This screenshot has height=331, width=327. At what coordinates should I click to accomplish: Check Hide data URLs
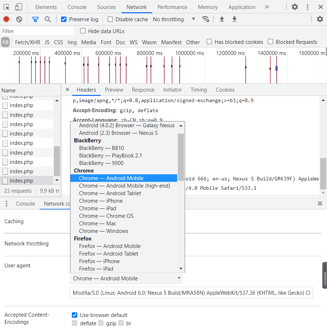[x=83, y=31]
